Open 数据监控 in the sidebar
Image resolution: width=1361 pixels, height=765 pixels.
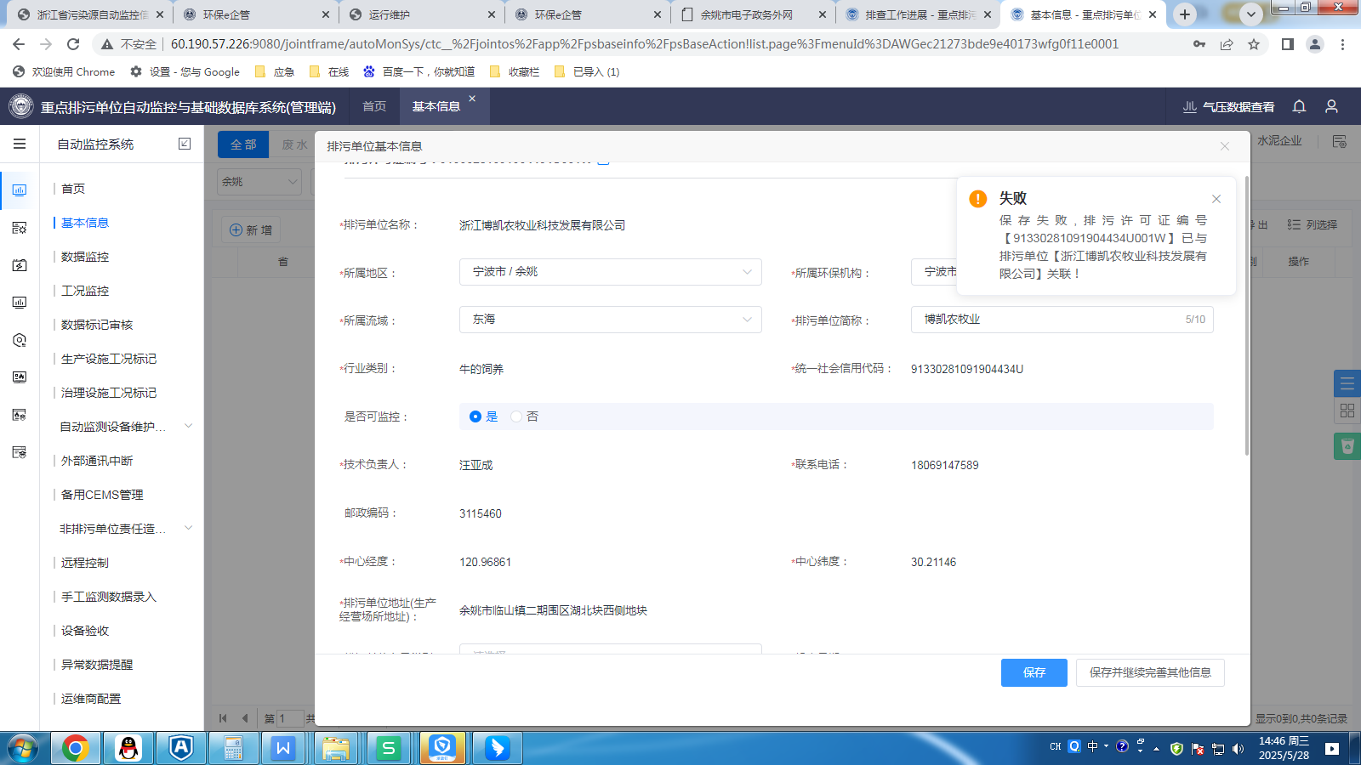point(85,257)
